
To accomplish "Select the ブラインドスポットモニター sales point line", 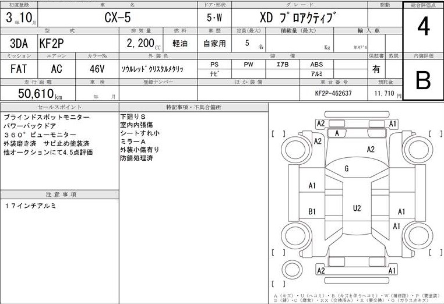I will [46, 118].
